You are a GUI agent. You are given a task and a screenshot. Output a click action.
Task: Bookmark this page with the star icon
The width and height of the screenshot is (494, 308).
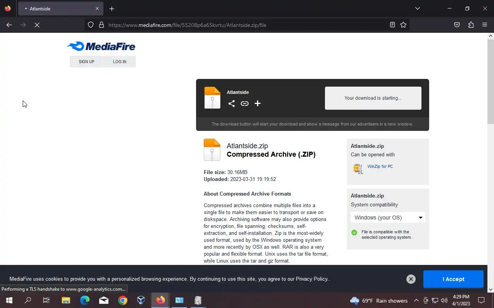403,25
